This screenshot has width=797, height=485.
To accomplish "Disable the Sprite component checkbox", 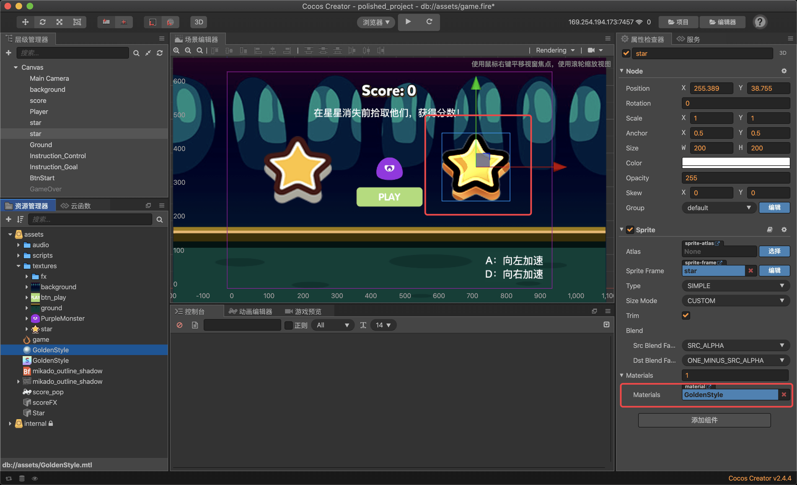I will point(630,230).
